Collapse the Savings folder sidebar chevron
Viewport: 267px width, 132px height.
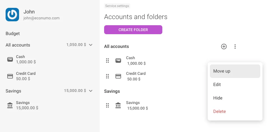(91, 91)
